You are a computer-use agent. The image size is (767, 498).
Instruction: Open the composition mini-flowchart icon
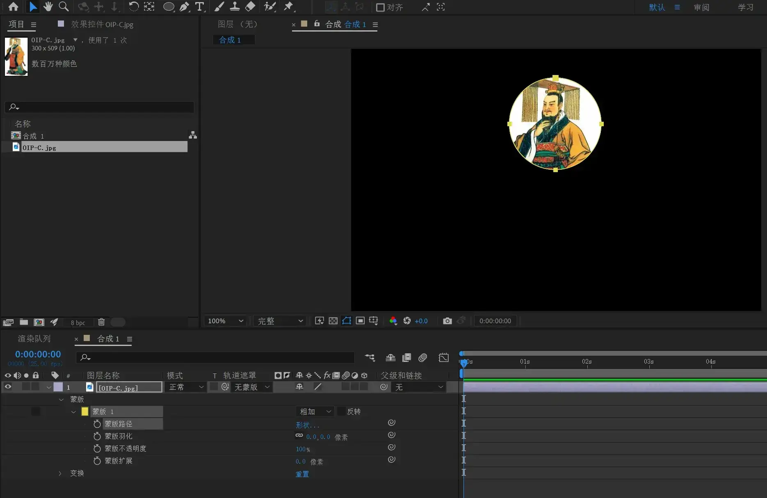(370, 357)
